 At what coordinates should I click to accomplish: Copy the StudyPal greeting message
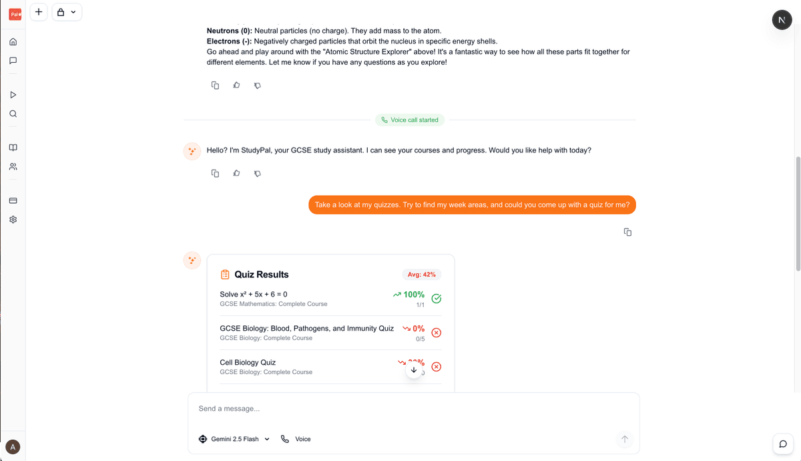[215, 173]
